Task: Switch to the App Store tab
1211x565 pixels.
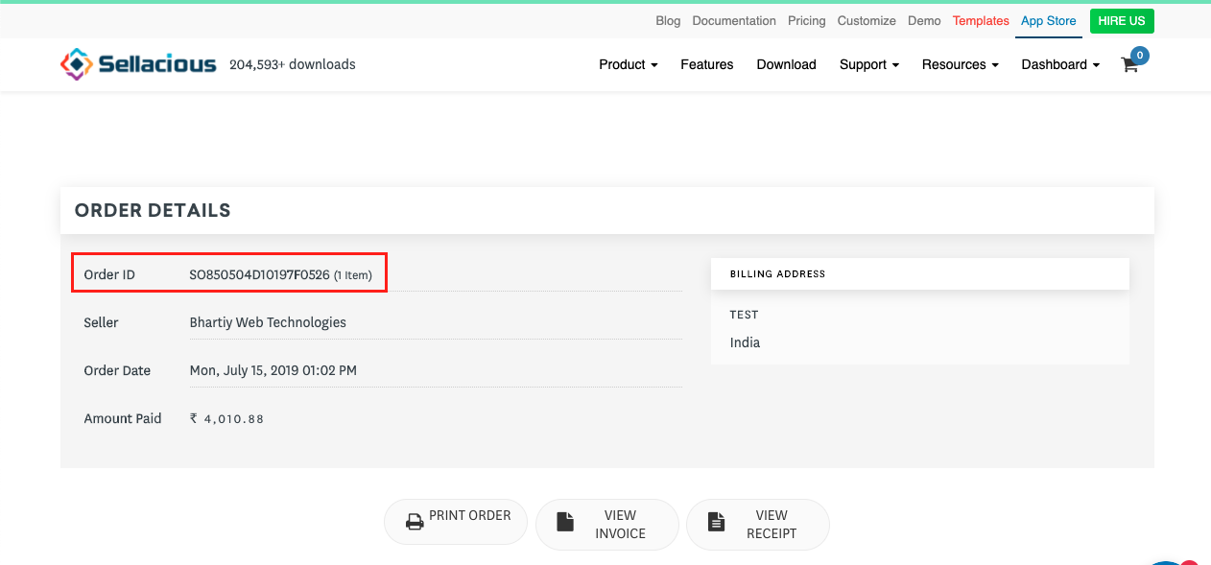Action: pos(1048,20)
